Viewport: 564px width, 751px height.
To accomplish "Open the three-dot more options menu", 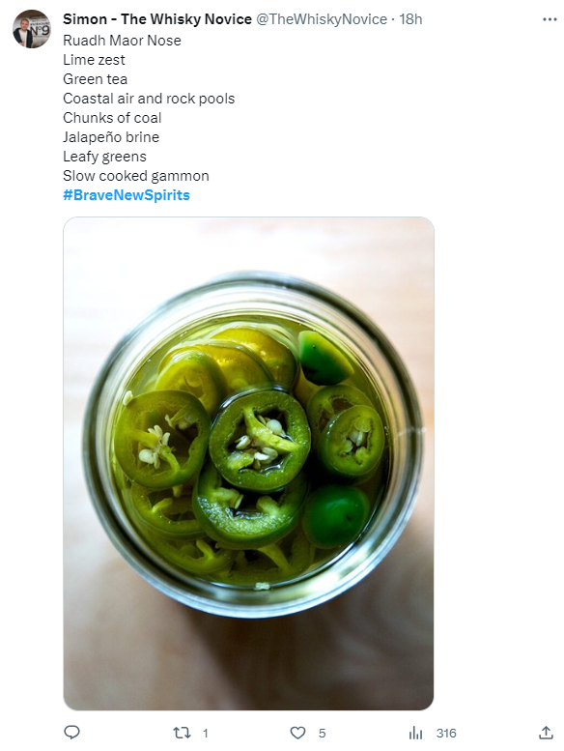I will (x=550, y=19).
